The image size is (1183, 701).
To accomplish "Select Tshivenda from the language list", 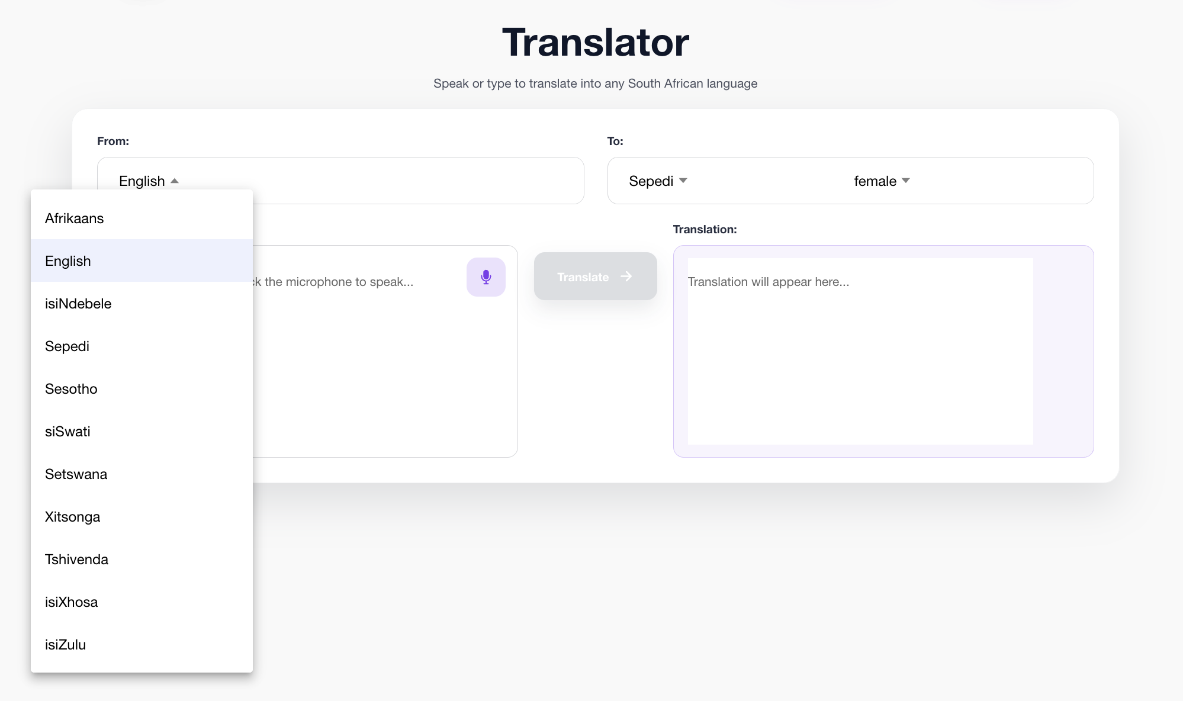I will tap(142, 559).
